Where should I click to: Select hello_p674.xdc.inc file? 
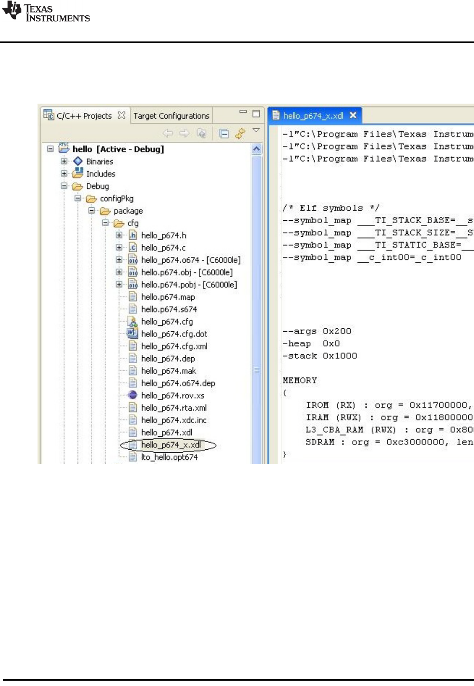tap(174, 420)
